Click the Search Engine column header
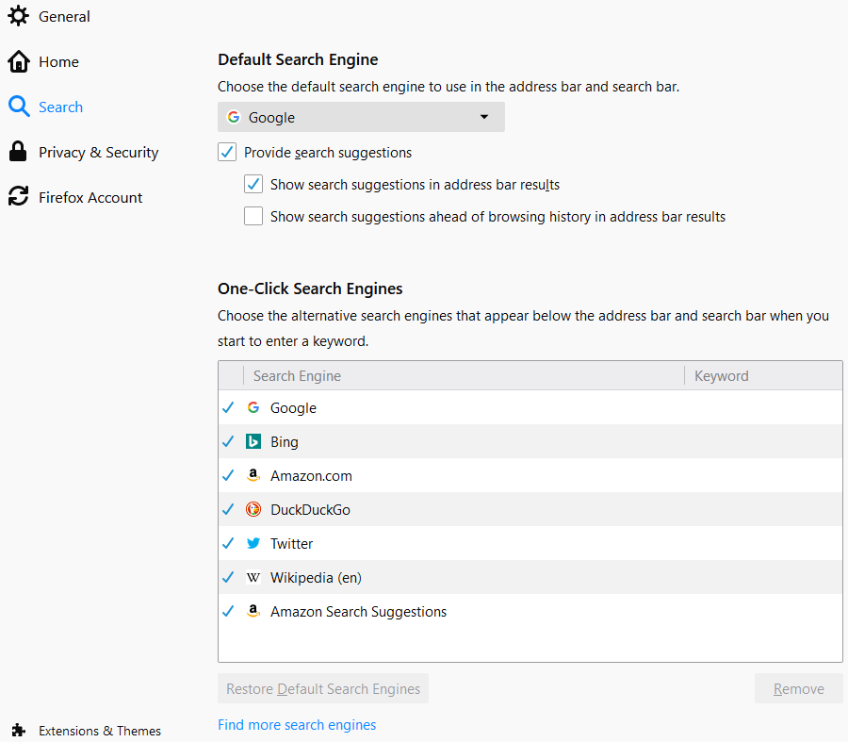This screenshot has width=848, height=742. [x=464, y=375]
